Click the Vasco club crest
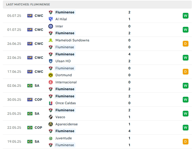 tap(51, 117)
